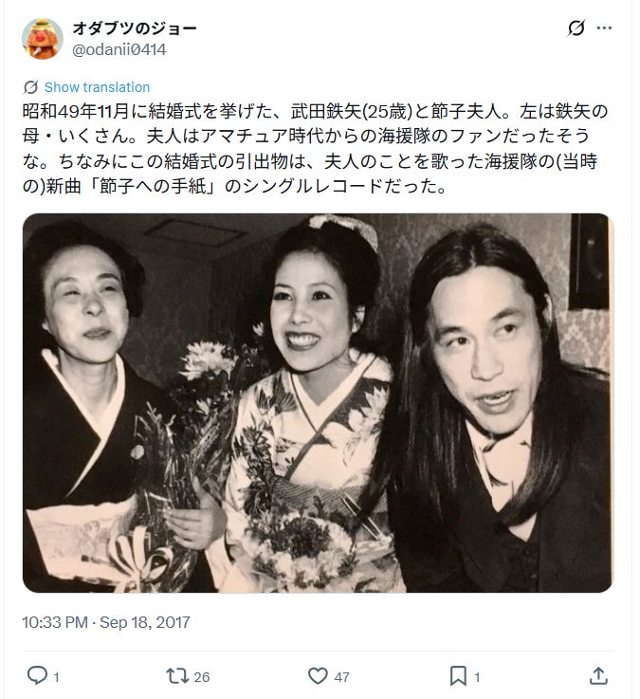Show translation of the Japanese tweet
Image resolution: width=640 pixels, height=699 pixels.
pos(97,87)
